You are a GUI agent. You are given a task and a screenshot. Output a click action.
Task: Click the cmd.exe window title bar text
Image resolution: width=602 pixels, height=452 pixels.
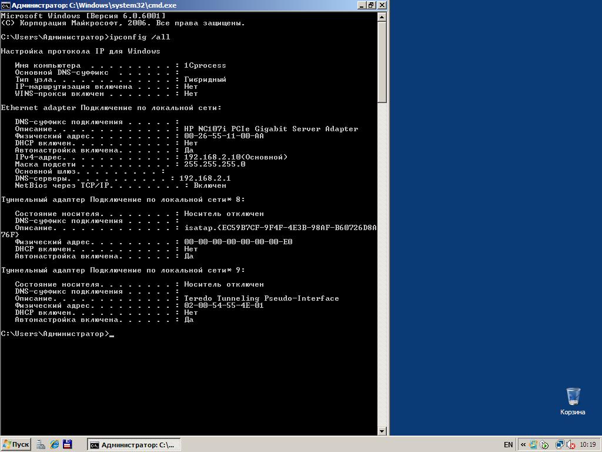click(94, 5)
